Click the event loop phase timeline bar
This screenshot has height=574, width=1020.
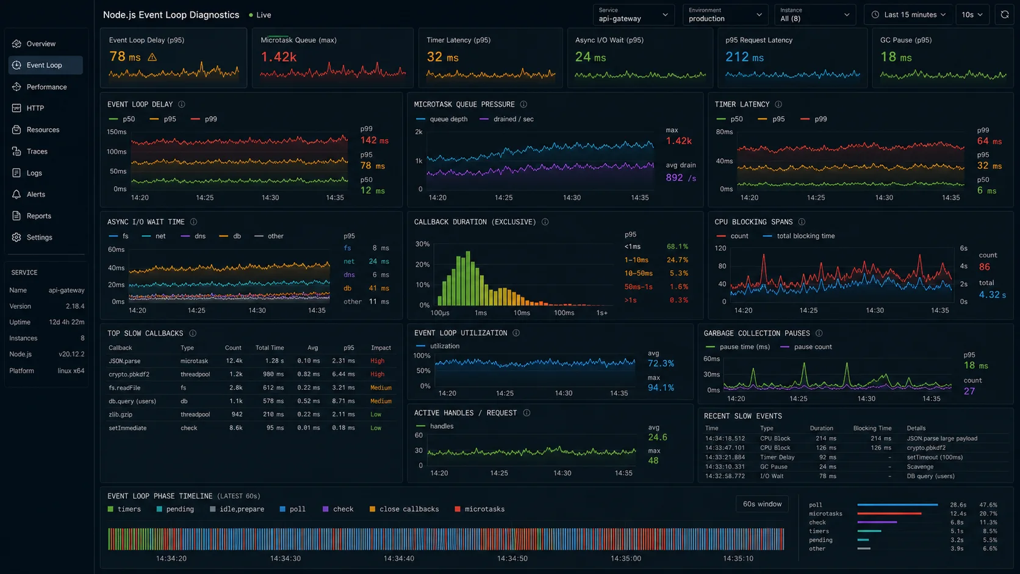pyautogui.click(x=446, y=539)
